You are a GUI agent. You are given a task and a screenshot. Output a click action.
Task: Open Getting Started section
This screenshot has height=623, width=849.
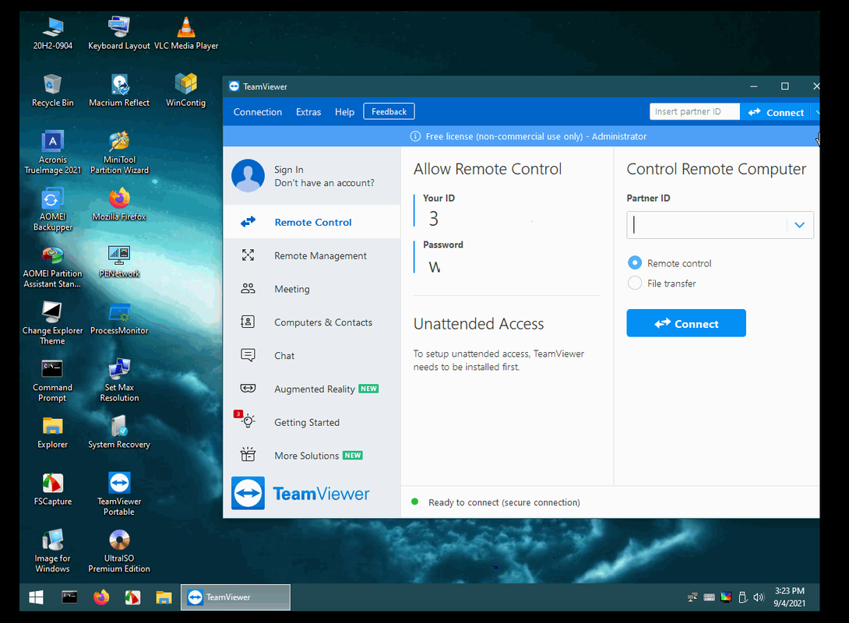312,422
